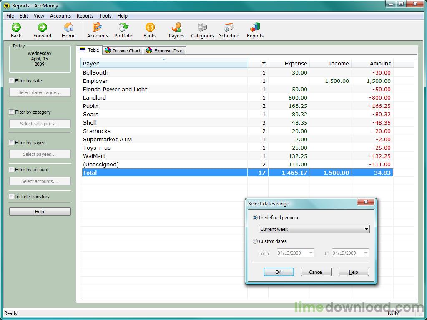Image resolution: width=427 pixels, height=320 pixels.
Task: Select the Starbucks row
Action: 237,131
